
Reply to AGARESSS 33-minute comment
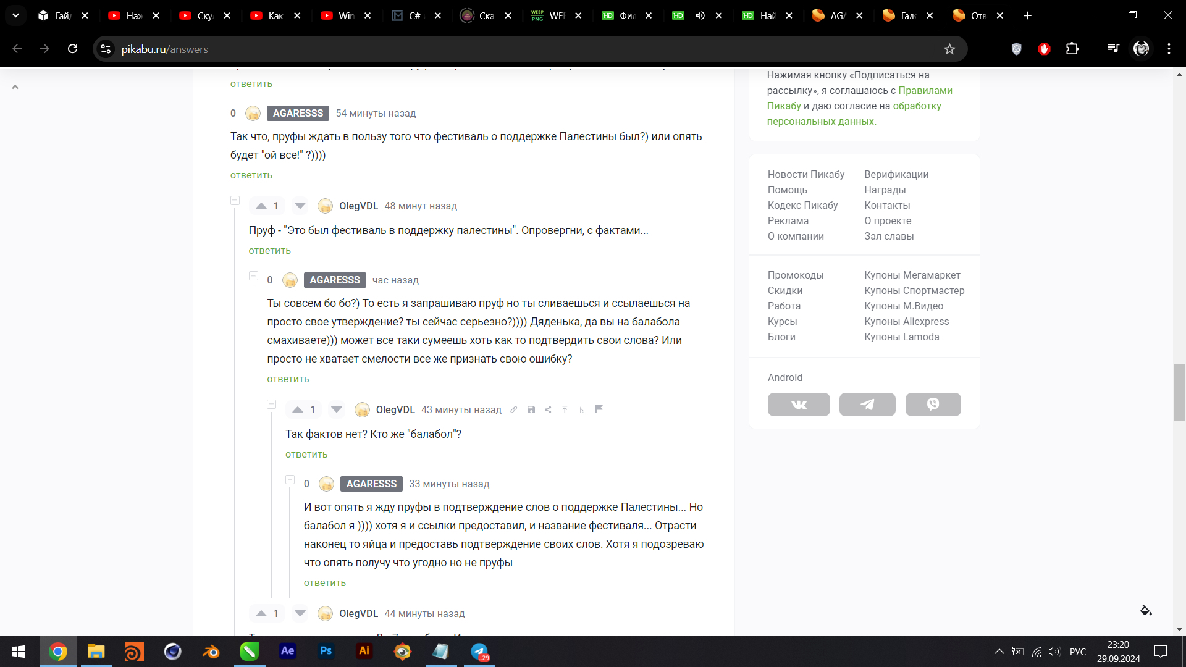coord(324,583)
